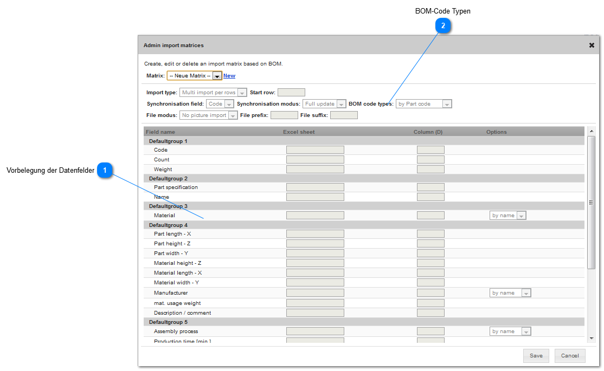Open the Matrix dropdown showing Neue Matrix
The height and width of the screenshot is (371, 604).
click(194, 76)
